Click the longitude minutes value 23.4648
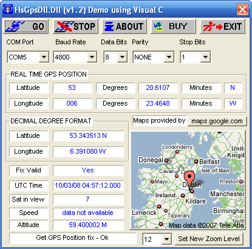252x249 pixels. click(x=158, y=103)
